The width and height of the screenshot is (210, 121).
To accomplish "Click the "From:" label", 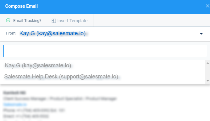I will click(11, 33).
